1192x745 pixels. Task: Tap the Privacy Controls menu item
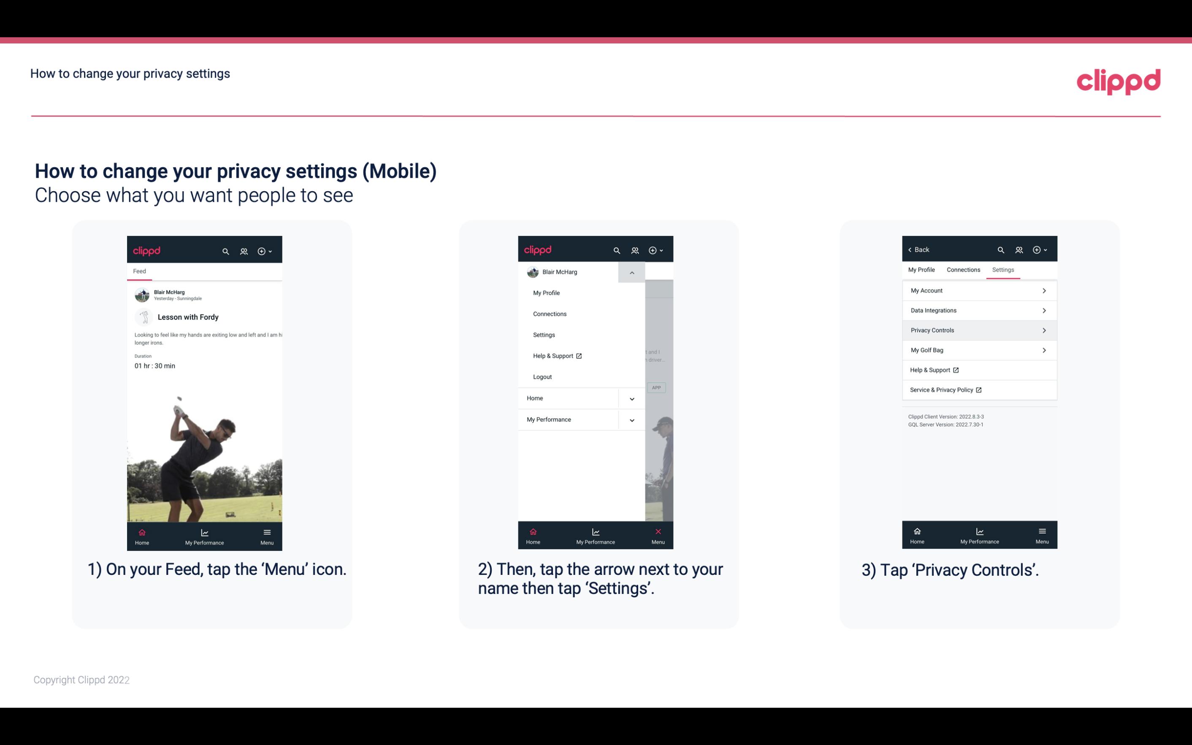click(x=978, y=330)
